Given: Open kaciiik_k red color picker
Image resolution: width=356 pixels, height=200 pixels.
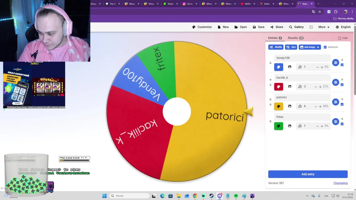Looking at the screenshot, I should (x=279, y=87).
